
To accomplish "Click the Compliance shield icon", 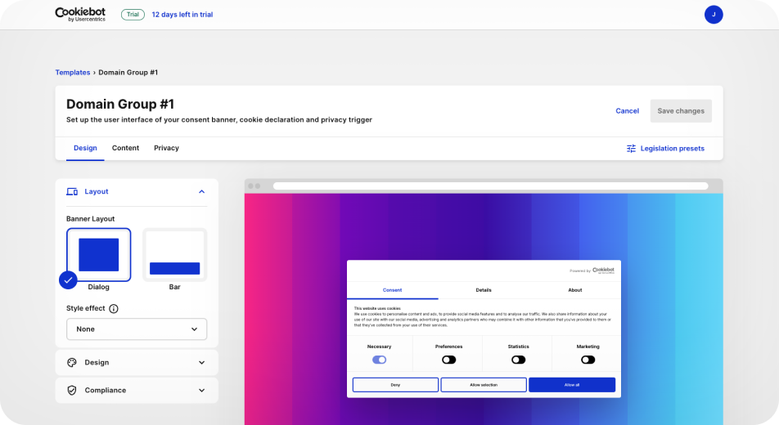I will click(72, 391).
